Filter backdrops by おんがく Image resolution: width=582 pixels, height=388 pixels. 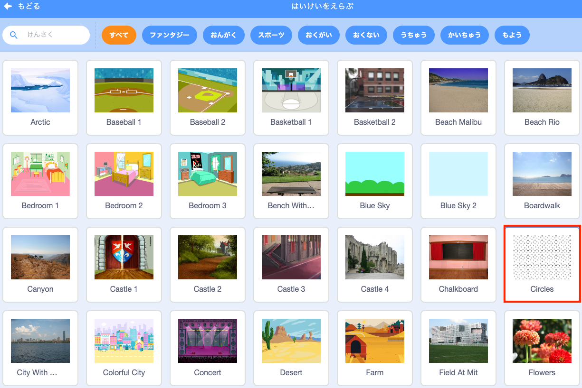[x=224, y=35]
